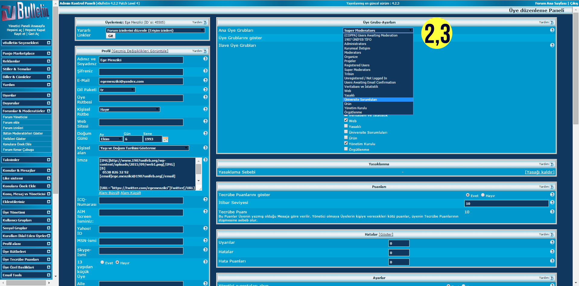Viewport: 579px width, 286px height.
Task: Click help icon for İtibar Seviyesi
Action: [552, 202]
